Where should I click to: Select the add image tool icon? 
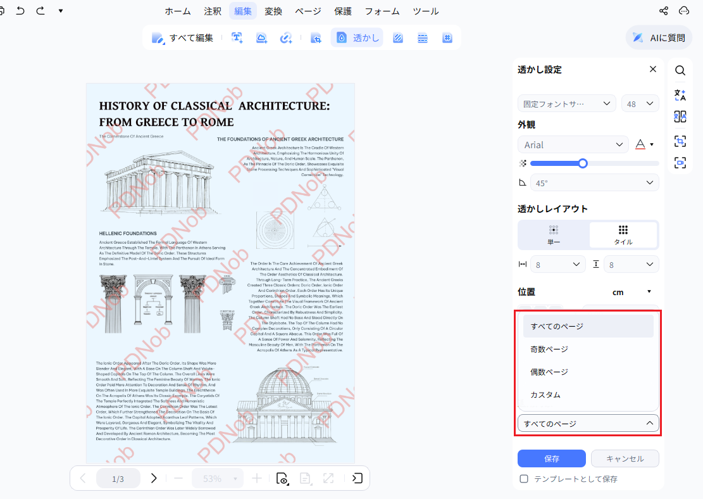261,38
